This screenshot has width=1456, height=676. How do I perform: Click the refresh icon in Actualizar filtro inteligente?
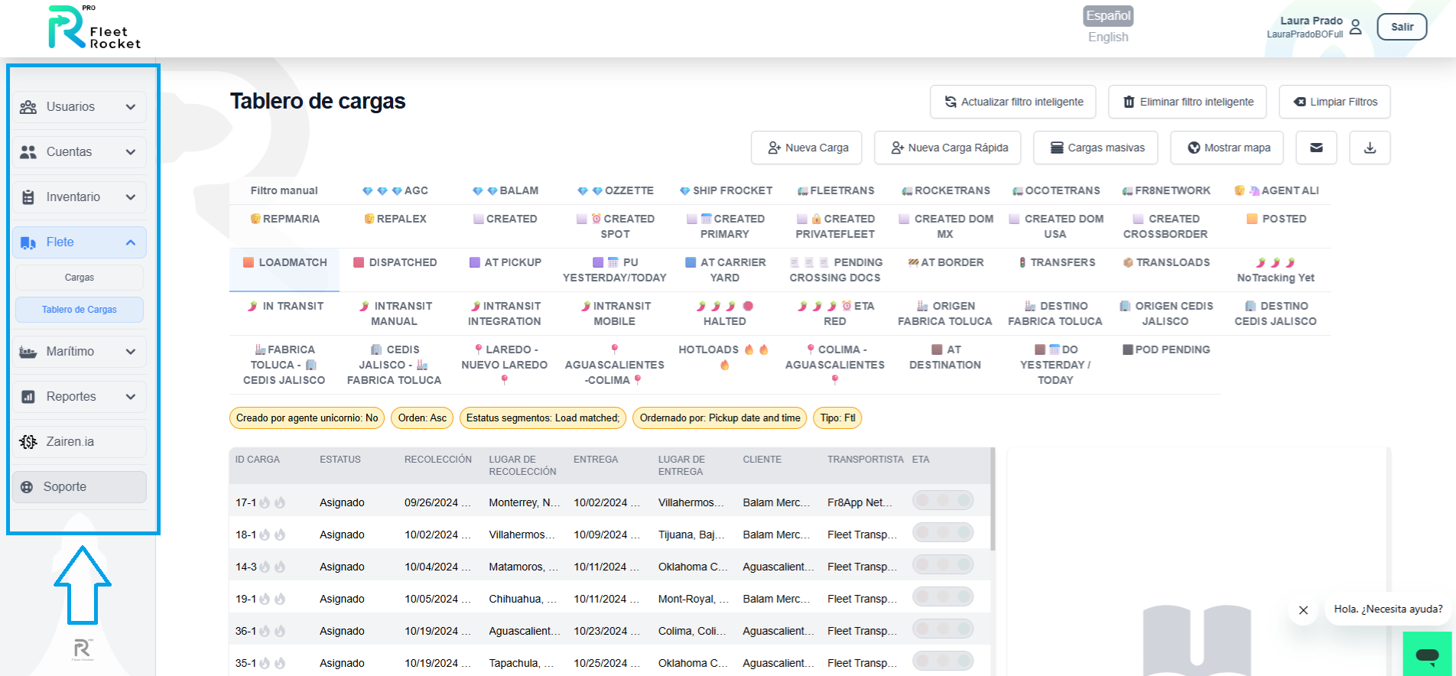(951, 102)
